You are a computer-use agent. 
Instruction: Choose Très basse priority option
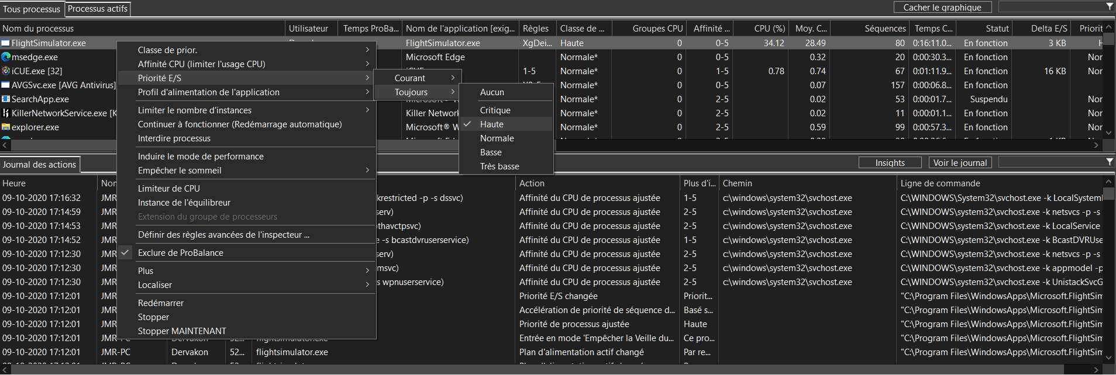[507, 166]
